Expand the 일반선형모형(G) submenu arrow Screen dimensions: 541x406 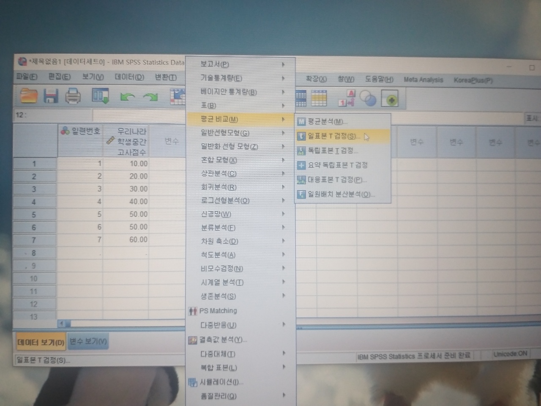283,133
